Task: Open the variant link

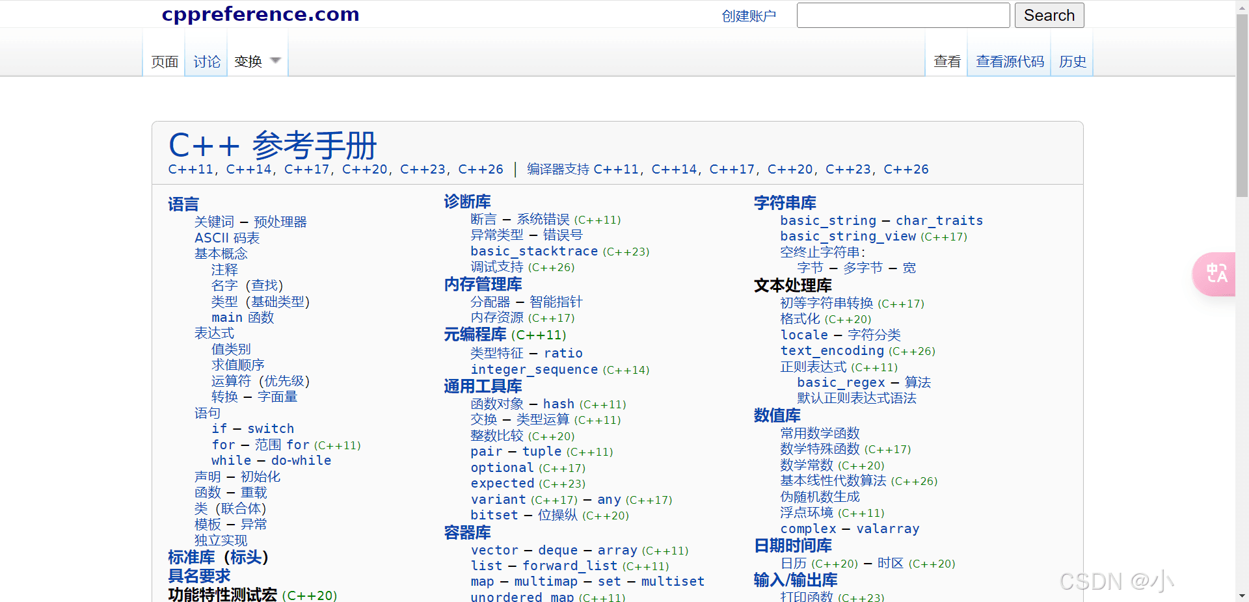Action: point(498,499)
